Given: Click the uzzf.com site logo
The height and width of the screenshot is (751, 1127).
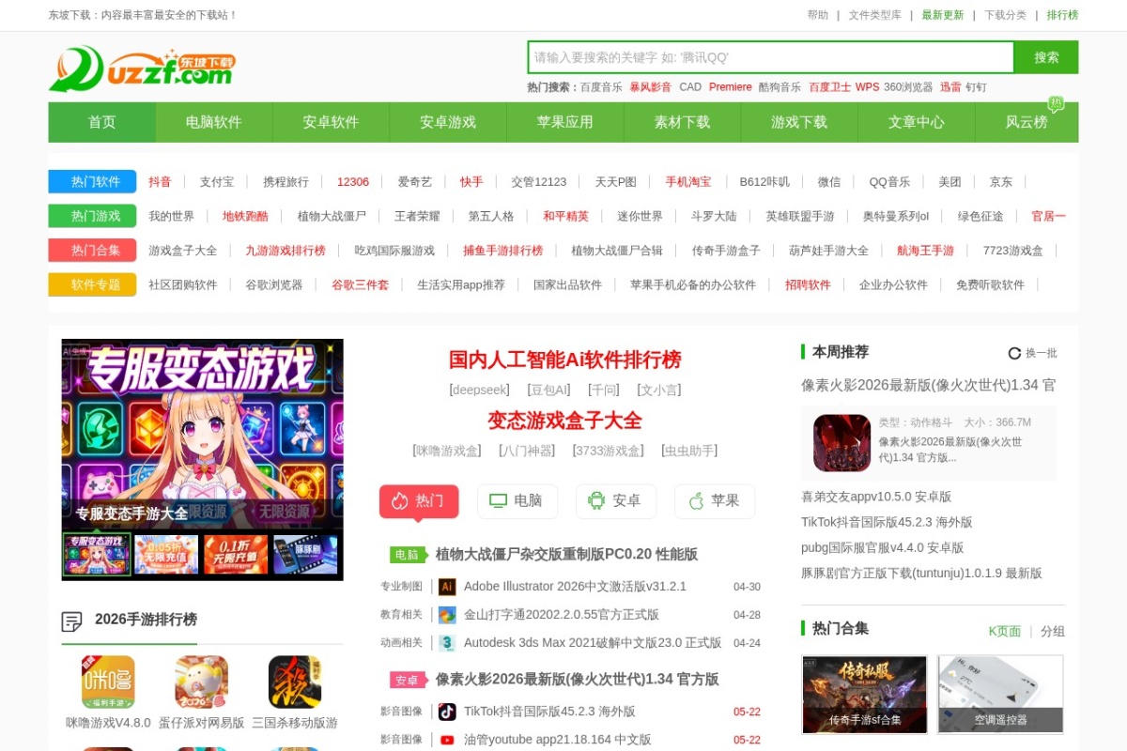Looking at the screenshot, I should coord(142,69).
